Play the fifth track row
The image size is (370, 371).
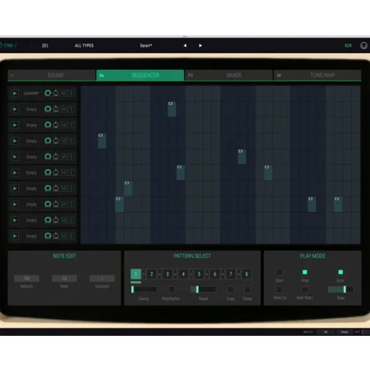click(14, 157)
